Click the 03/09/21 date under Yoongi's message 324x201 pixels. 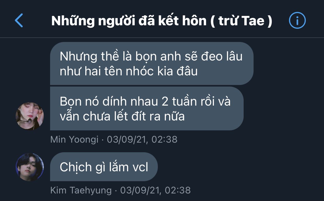tap(128, 139)
